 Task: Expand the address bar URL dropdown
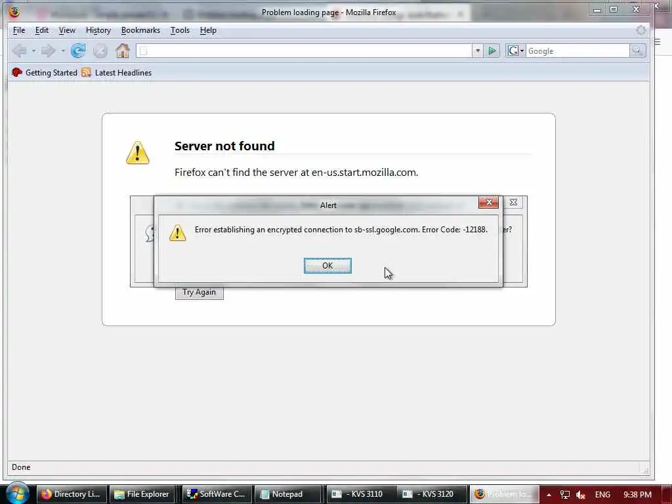tap(478, 51)
